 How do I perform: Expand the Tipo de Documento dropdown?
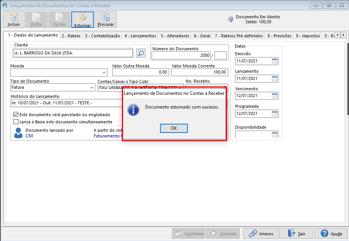(92, 88)
